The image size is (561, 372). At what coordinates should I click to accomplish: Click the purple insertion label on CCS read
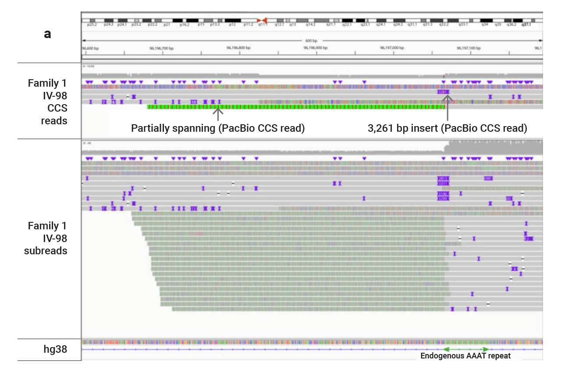(x=443, y=92)
